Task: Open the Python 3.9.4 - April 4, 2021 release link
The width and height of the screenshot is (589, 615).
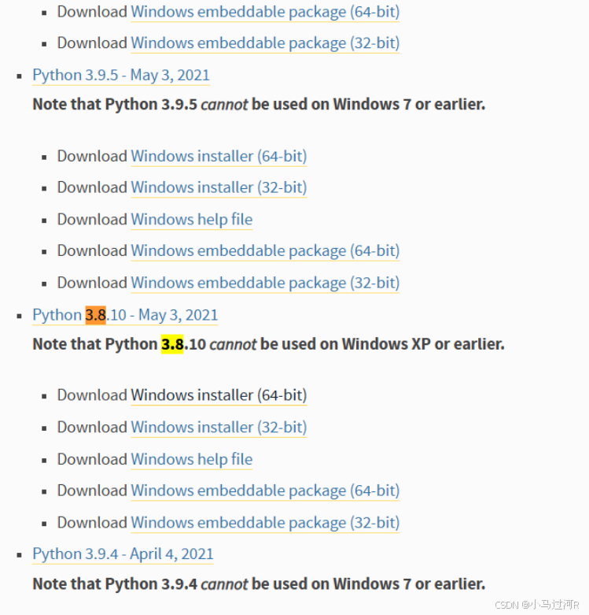Action: tap(123, 554)
